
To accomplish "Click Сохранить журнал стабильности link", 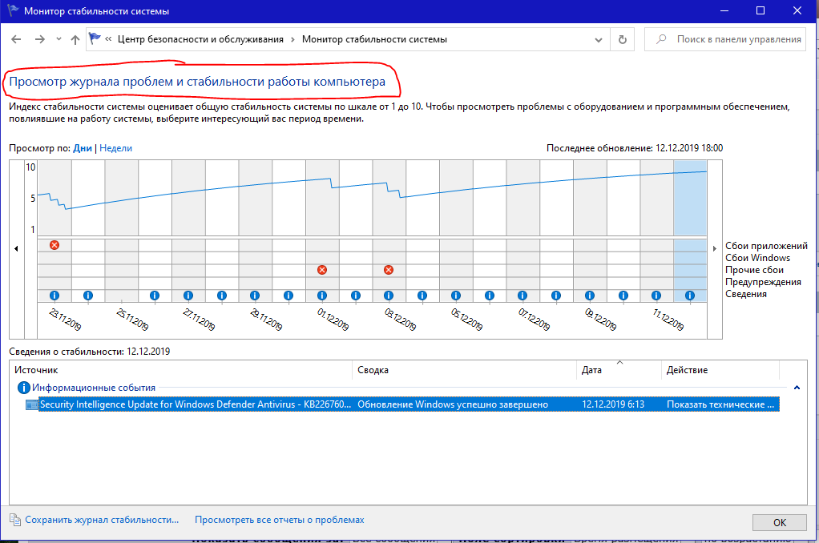I will point(102,520).
